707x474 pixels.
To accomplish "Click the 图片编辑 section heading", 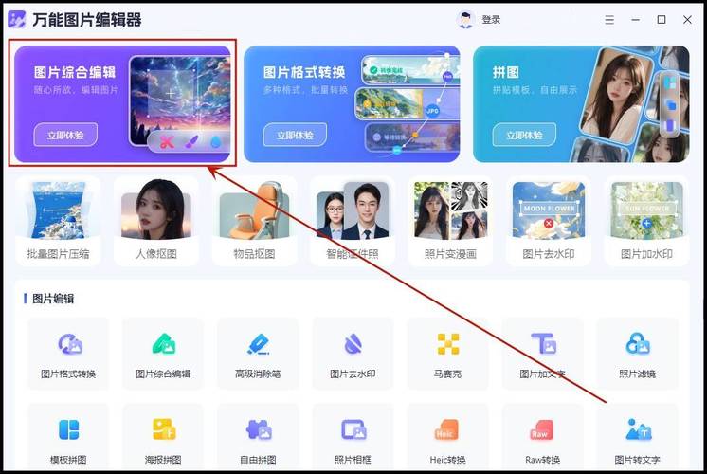I will click(53, 299).
